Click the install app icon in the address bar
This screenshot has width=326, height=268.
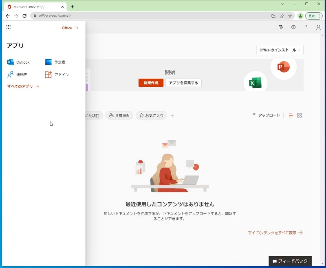pos(273,16)
